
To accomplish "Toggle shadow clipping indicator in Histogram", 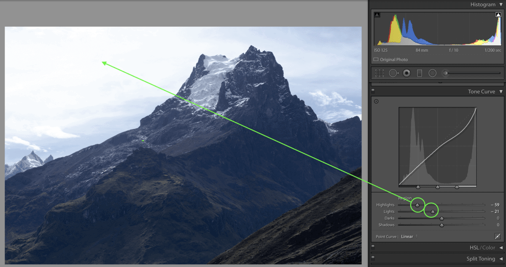I will click(x=377, y=15).
